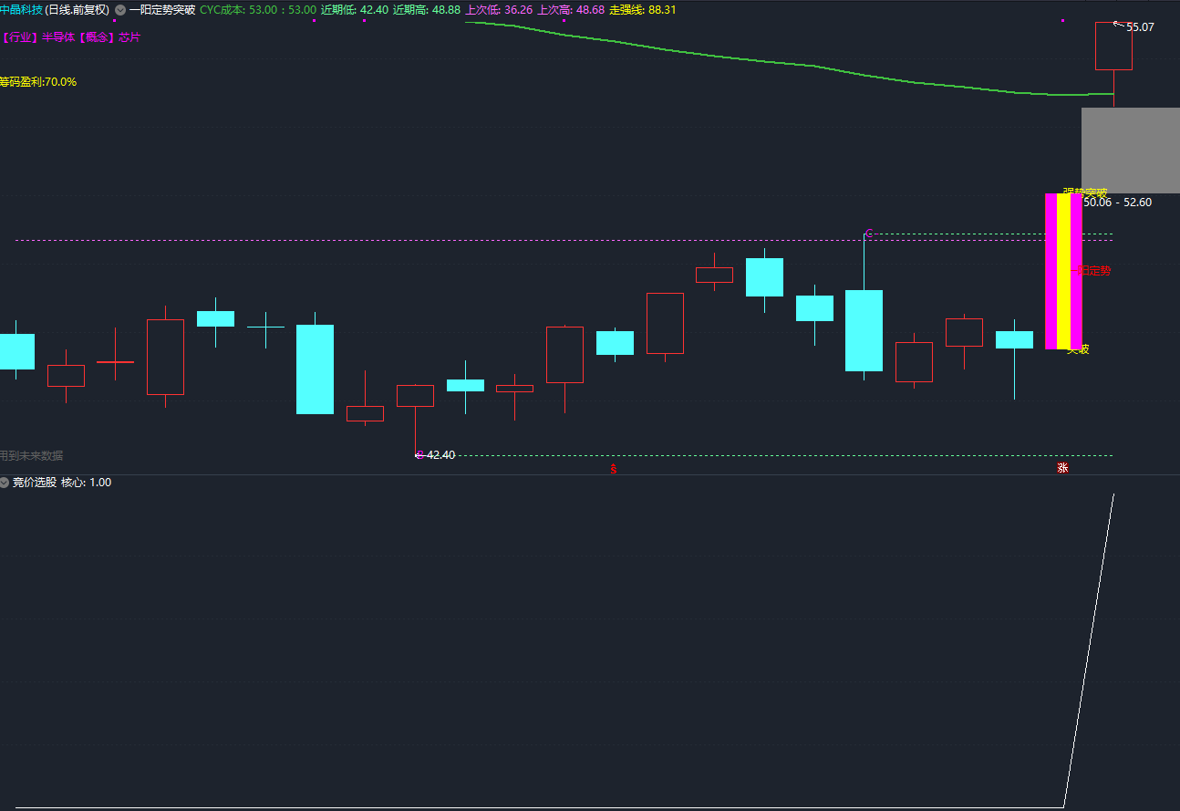Click the 【行业】半导体 industry tag
Screen dimensions: 1180x811
tap(37, 37)
